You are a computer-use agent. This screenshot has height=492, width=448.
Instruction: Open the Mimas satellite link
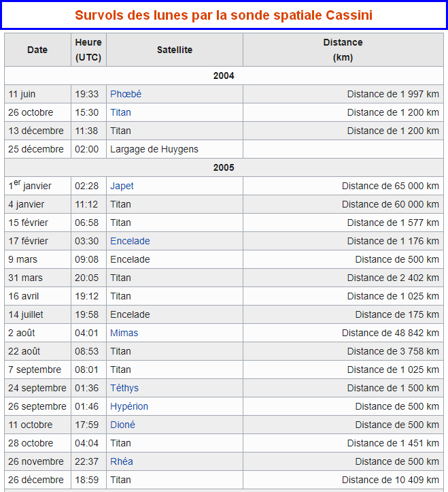(124, 333)
